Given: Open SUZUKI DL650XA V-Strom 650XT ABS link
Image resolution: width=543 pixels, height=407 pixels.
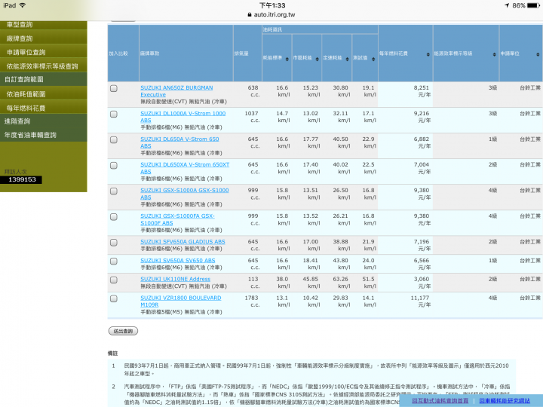Looking at the screenshot, I should pyautogui.click(x=185, y=168).
